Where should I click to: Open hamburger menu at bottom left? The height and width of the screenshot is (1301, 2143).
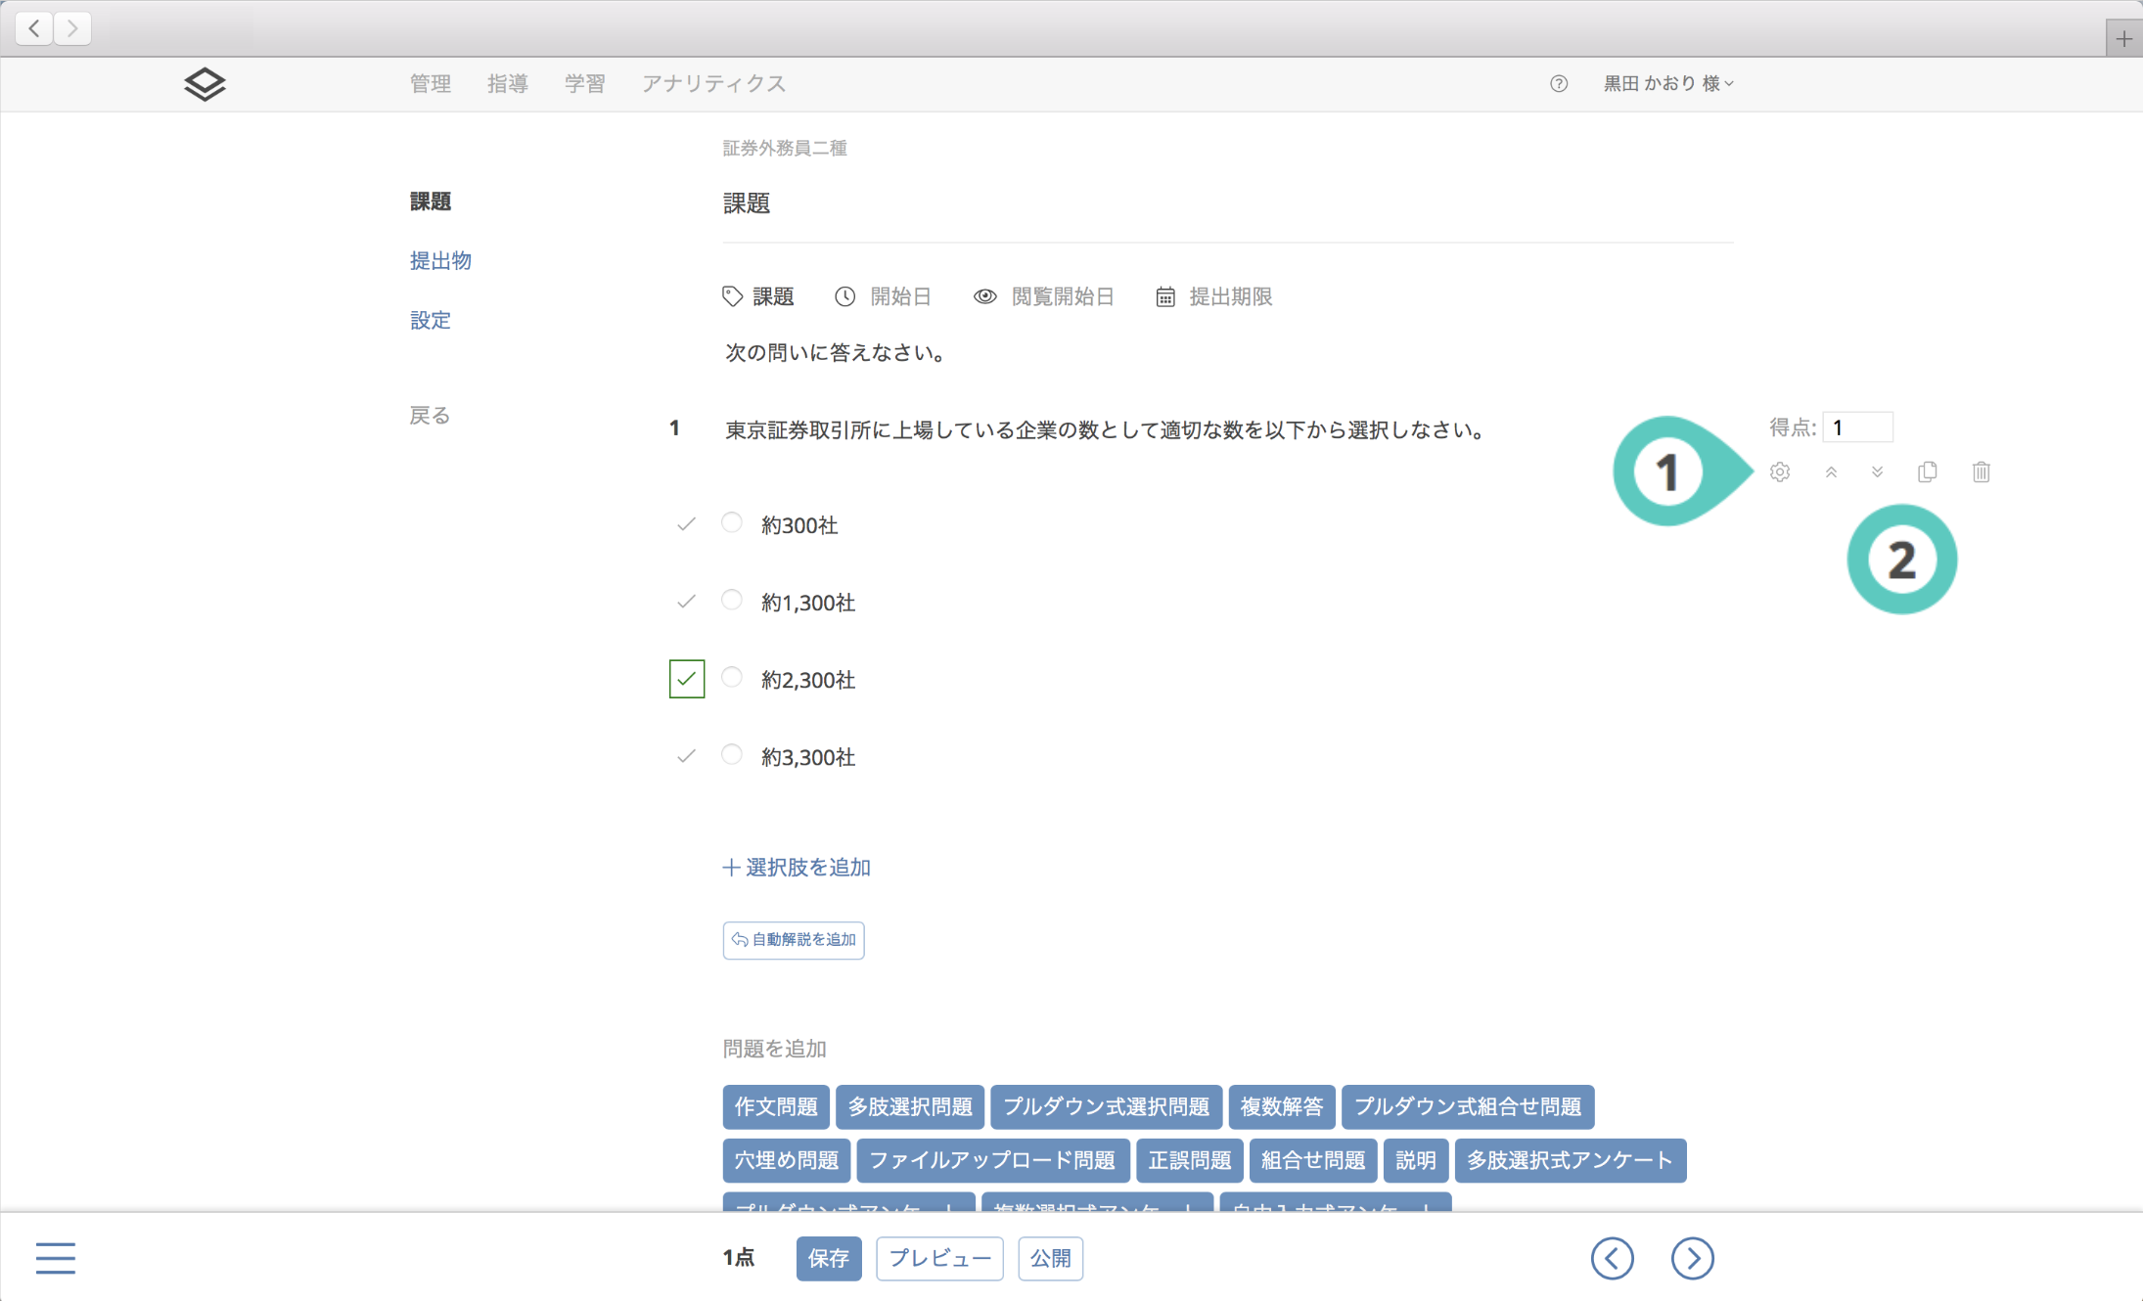point(56,1258)
